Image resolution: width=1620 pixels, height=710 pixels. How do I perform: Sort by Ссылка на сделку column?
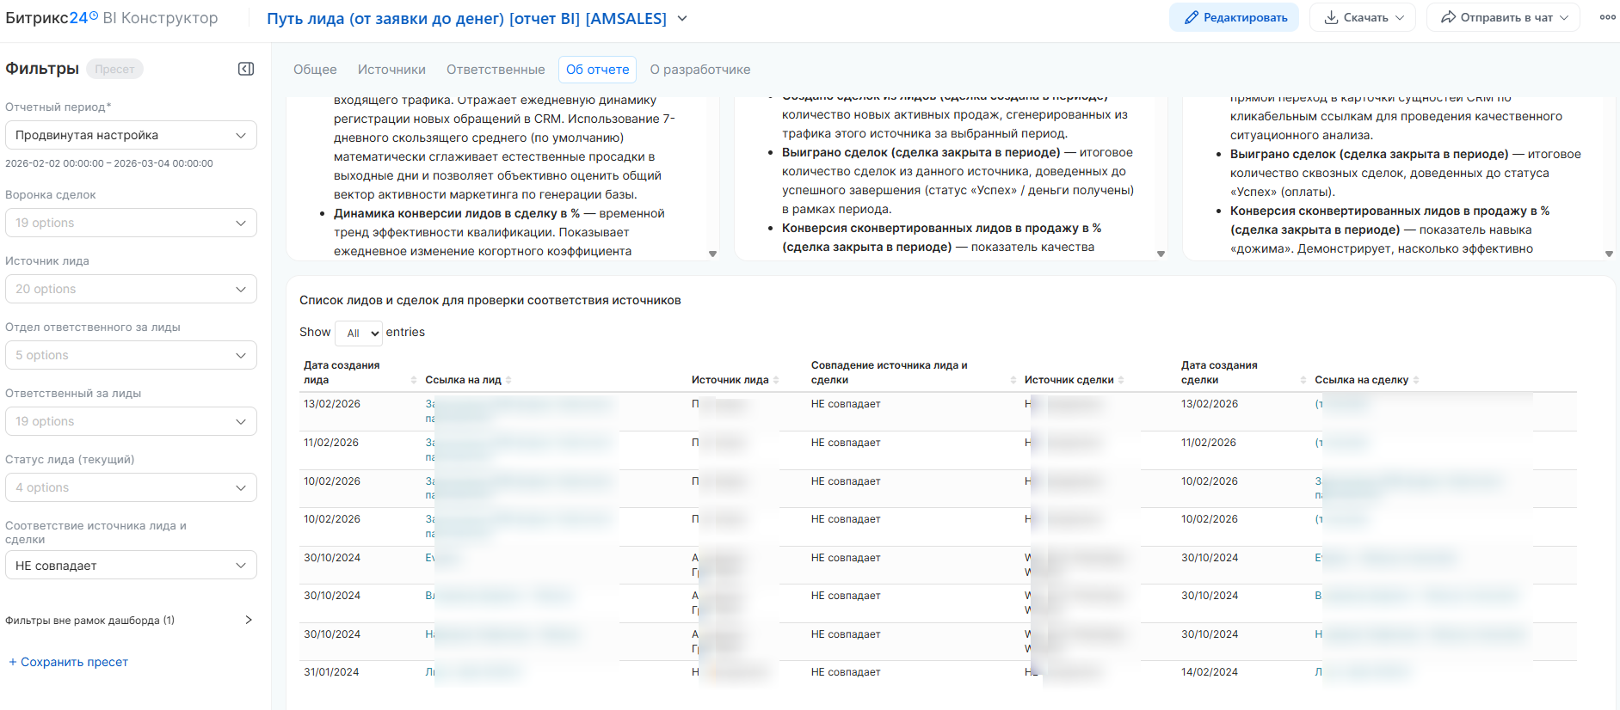[x=1416, y=380]
